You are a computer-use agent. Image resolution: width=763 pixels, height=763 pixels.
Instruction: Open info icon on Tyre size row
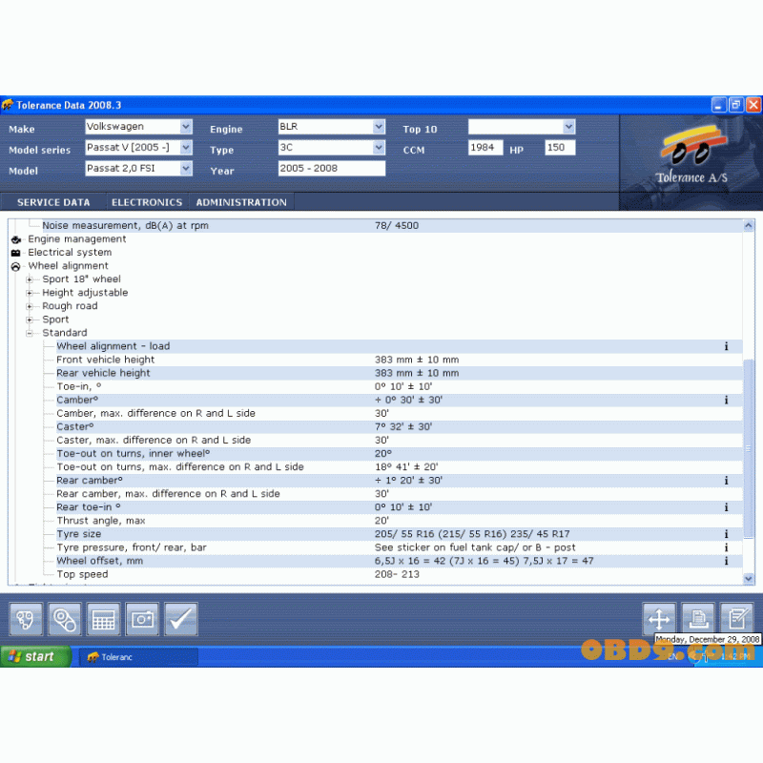pos(726,534)
